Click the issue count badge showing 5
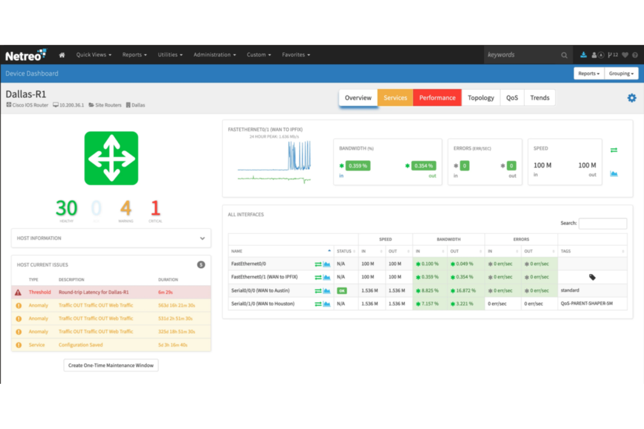This screenshot has width=644, height=429. 201,265
